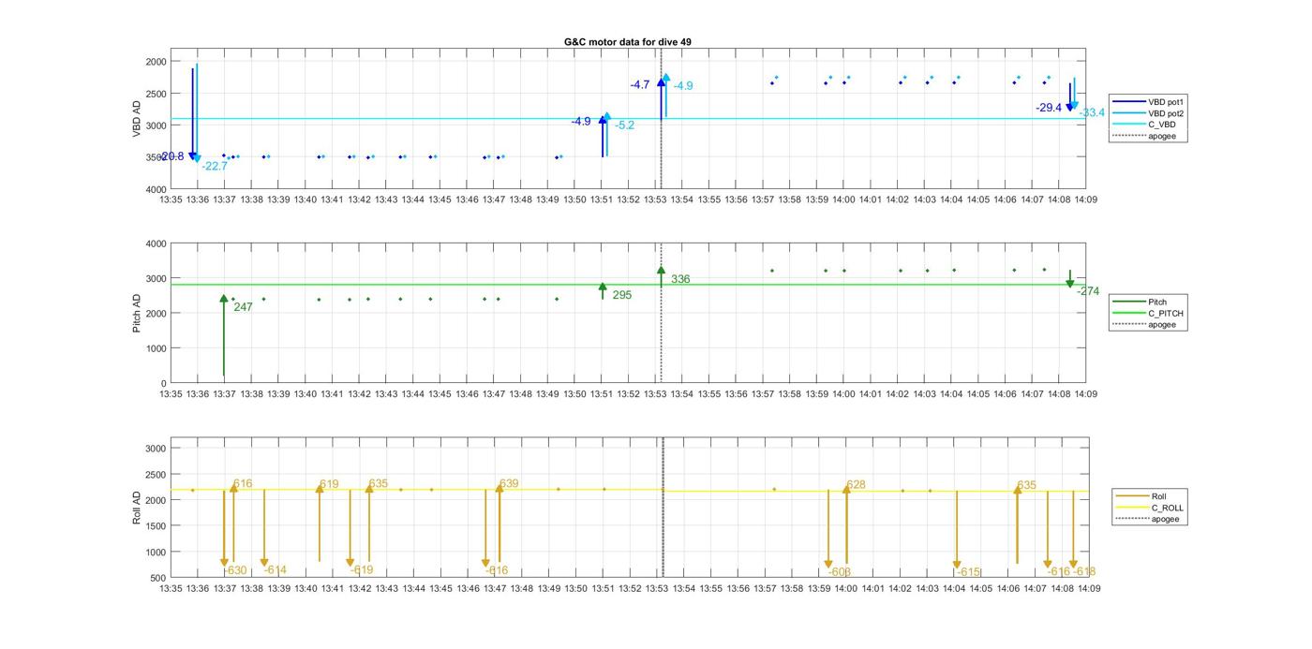The width and height of the screenshot is (1312, 649).
Task: Click '3000' on the VBD AD axis
Action: coord(156,125)
